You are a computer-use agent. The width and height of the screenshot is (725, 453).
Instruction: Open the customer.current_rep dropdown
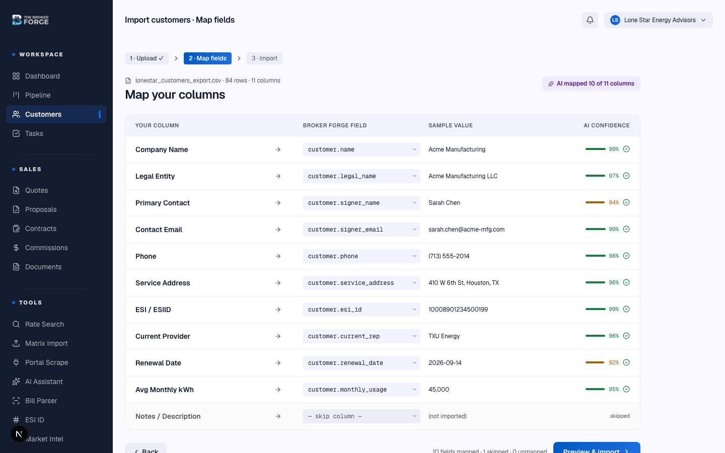[x=361, y=336]
